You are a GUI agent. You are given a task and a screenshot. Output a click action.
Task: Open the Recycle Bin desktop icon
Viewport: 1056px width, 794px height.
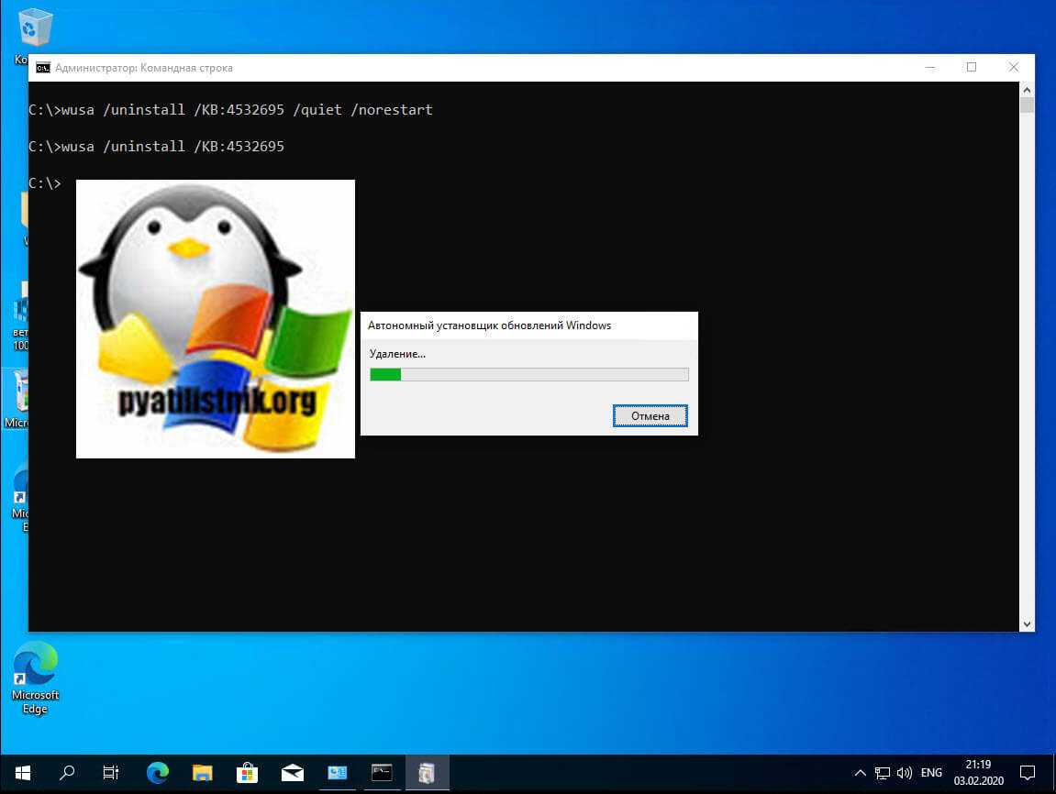pyautogui.click(x=35, y=29)
